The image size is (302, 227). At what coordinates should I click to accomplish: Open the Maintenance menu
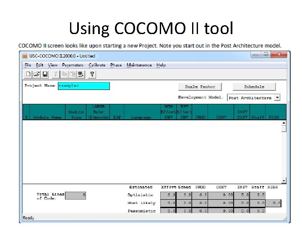[139, 65]
